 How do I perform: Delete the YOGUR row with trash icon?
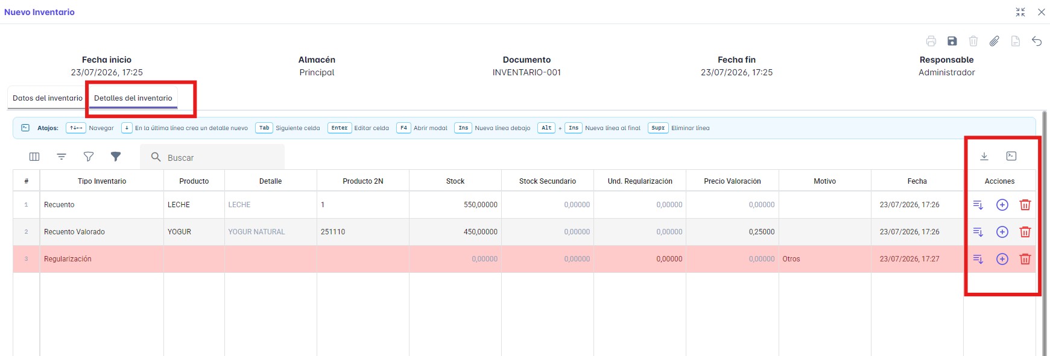pos(1025,232)
